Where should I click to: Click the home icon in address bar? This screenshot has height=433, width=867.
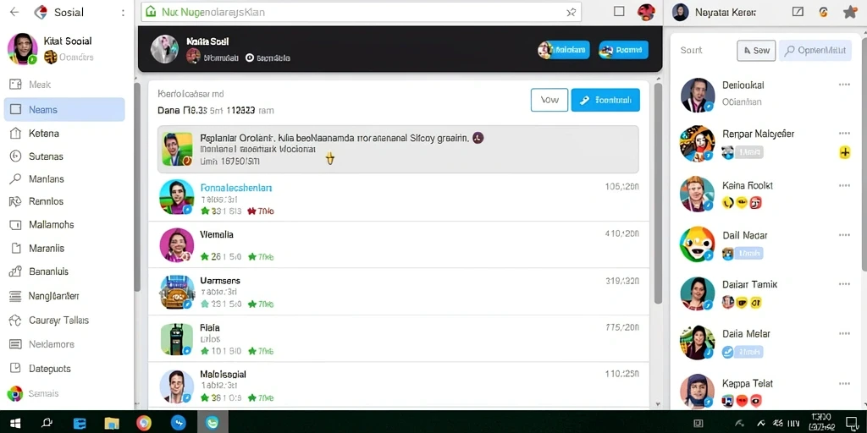(150, 12)
